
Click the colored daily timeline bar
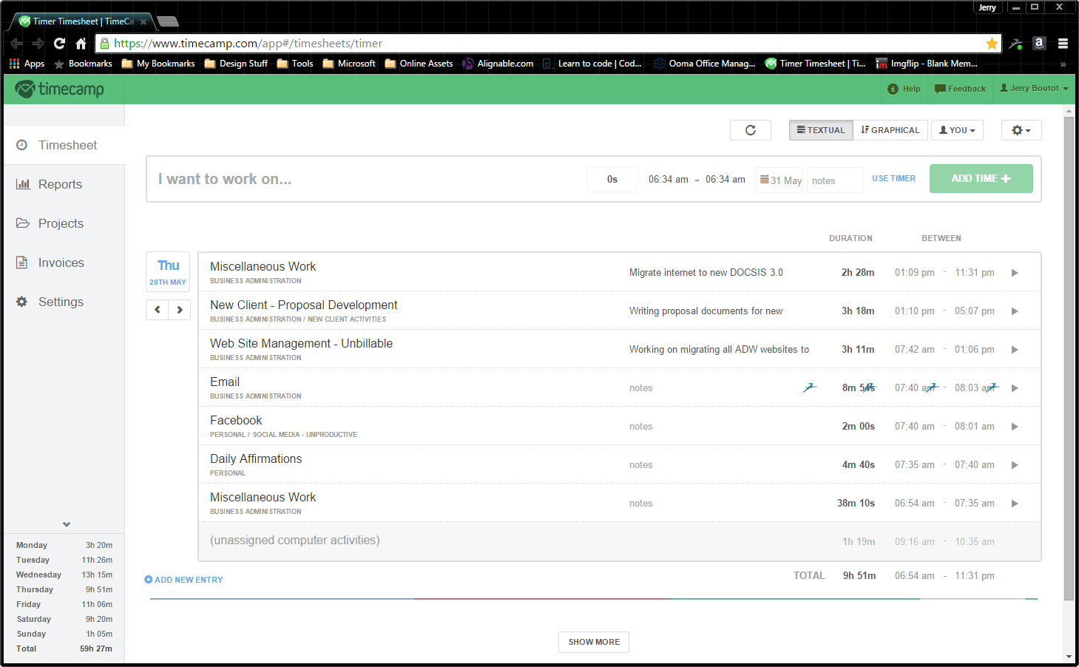coord(593,599)
